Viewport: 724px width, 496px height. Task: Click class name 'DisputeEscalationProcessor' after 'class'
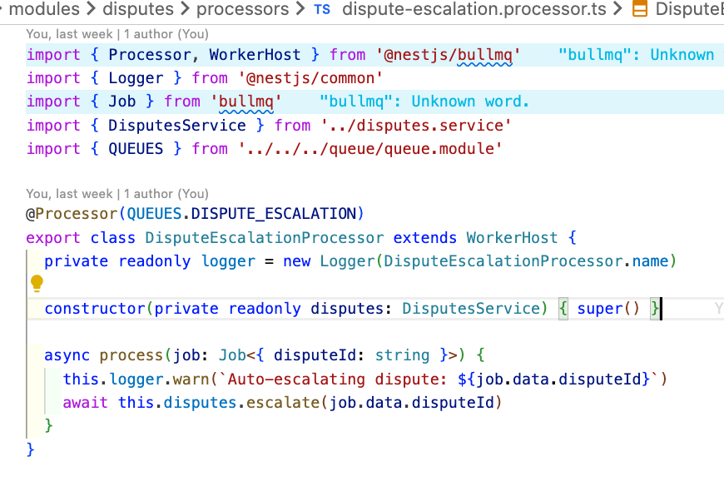(264, 238)
